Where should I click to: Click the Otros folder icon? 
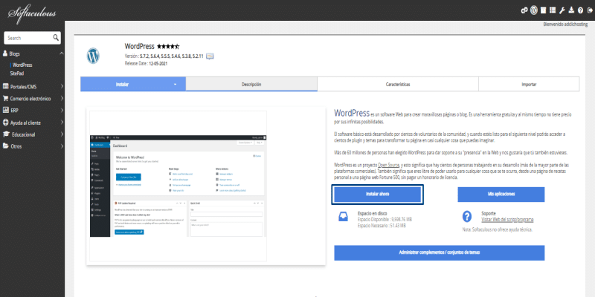pos(6,146)
